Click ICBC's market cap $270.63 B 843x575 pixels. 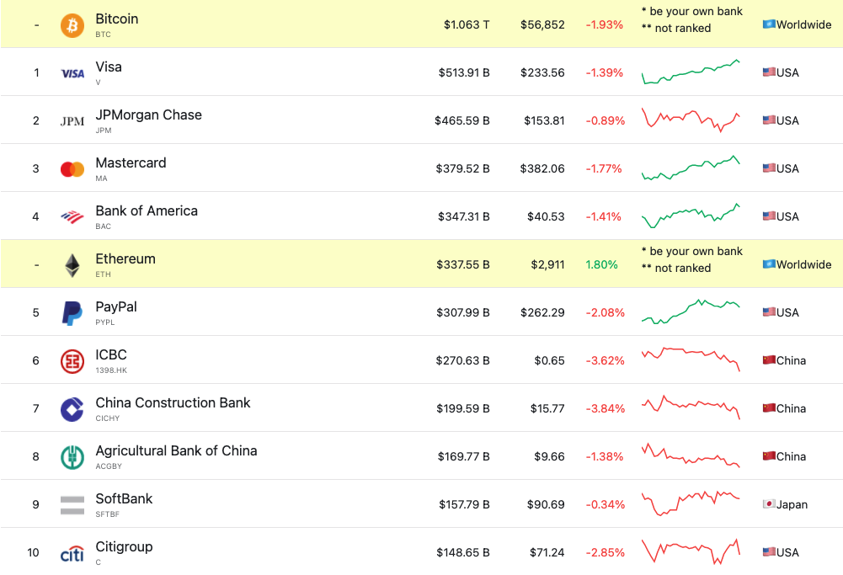tap(463, 360)
